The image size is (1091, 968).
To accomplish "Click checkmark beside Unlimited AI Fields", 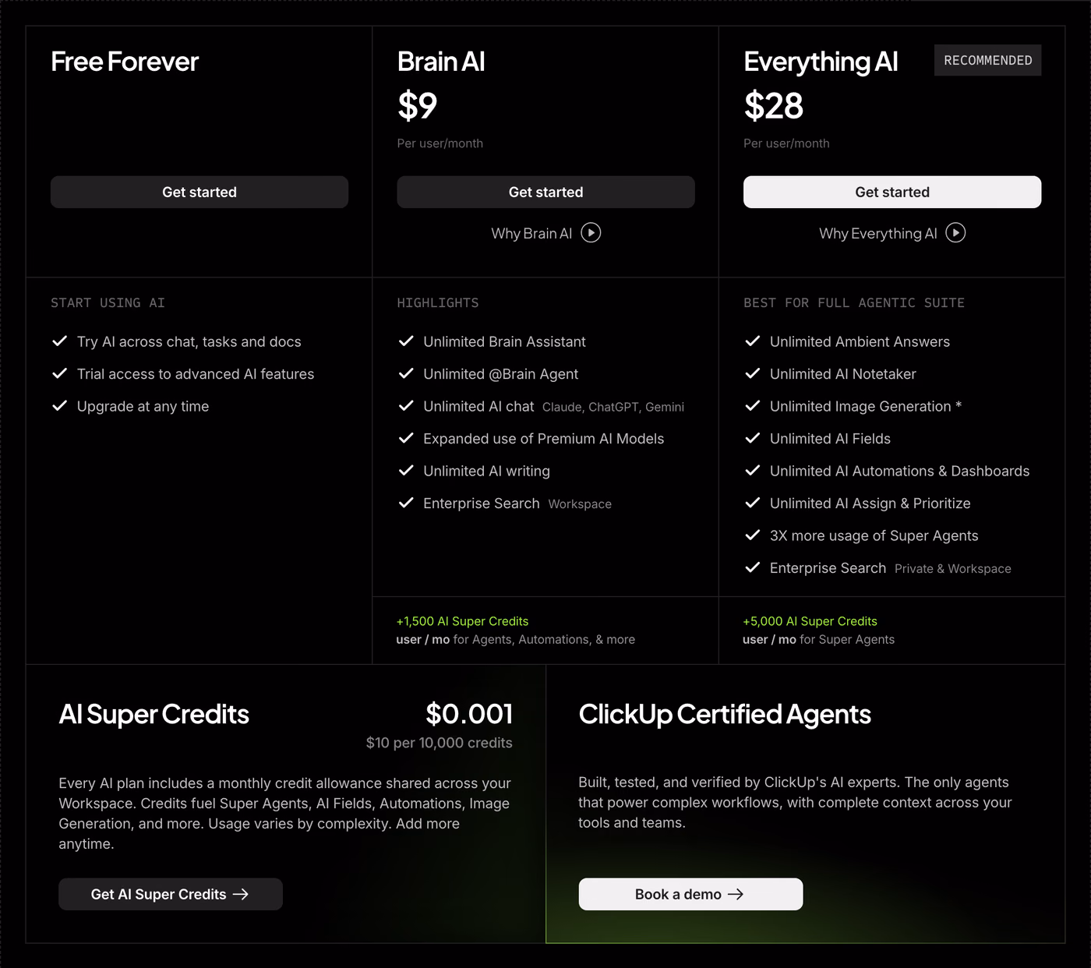I will click(752, 438).
